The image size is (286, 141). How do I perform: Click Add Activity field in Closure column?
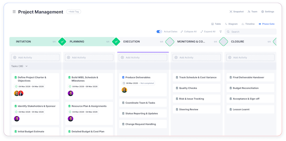(x=250, y=58)
